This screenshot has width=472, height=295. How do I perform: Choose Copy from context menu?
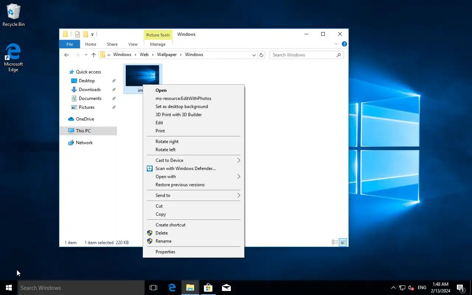click(194, 214)
